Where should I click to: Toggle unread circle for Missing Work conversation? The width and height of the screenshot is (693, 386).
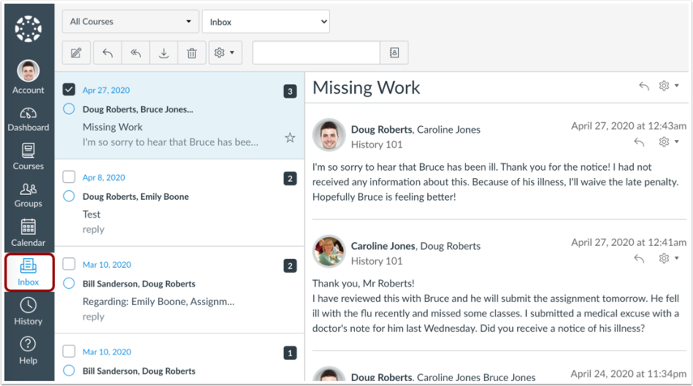(69, 108)
